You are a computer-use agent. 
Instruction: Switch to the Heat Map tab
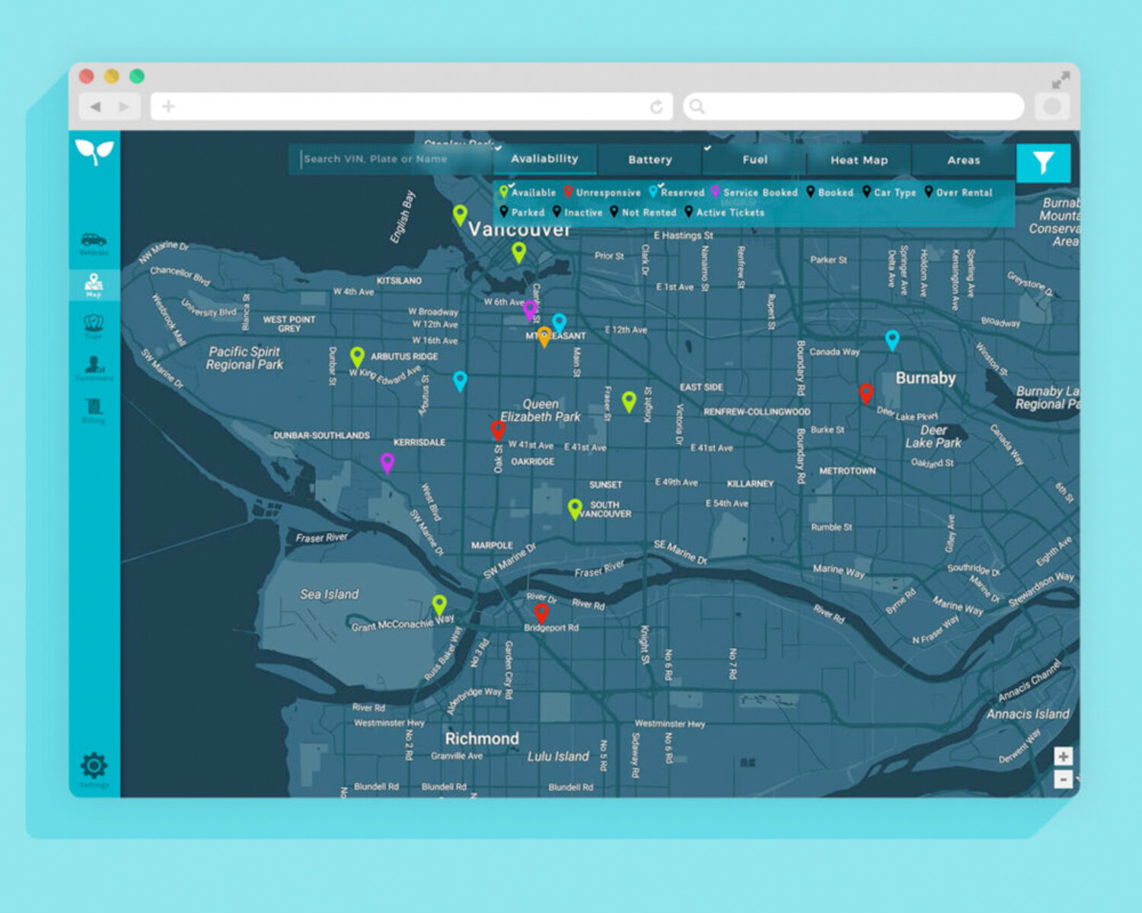pos(859,160)
